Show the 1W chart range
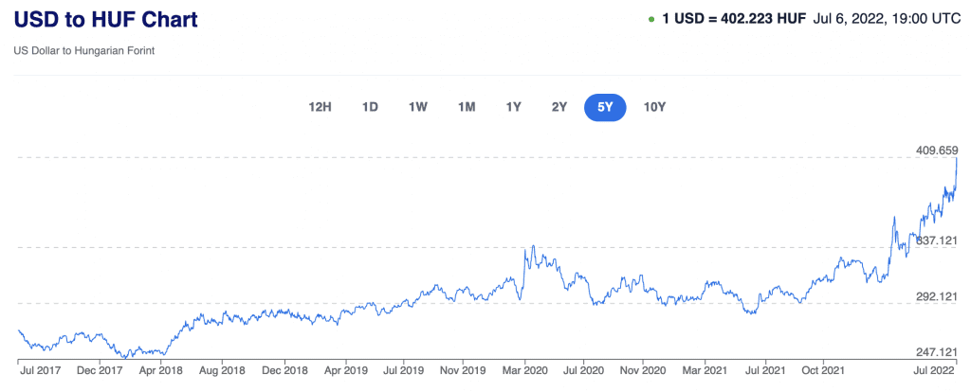 (417, 107)
